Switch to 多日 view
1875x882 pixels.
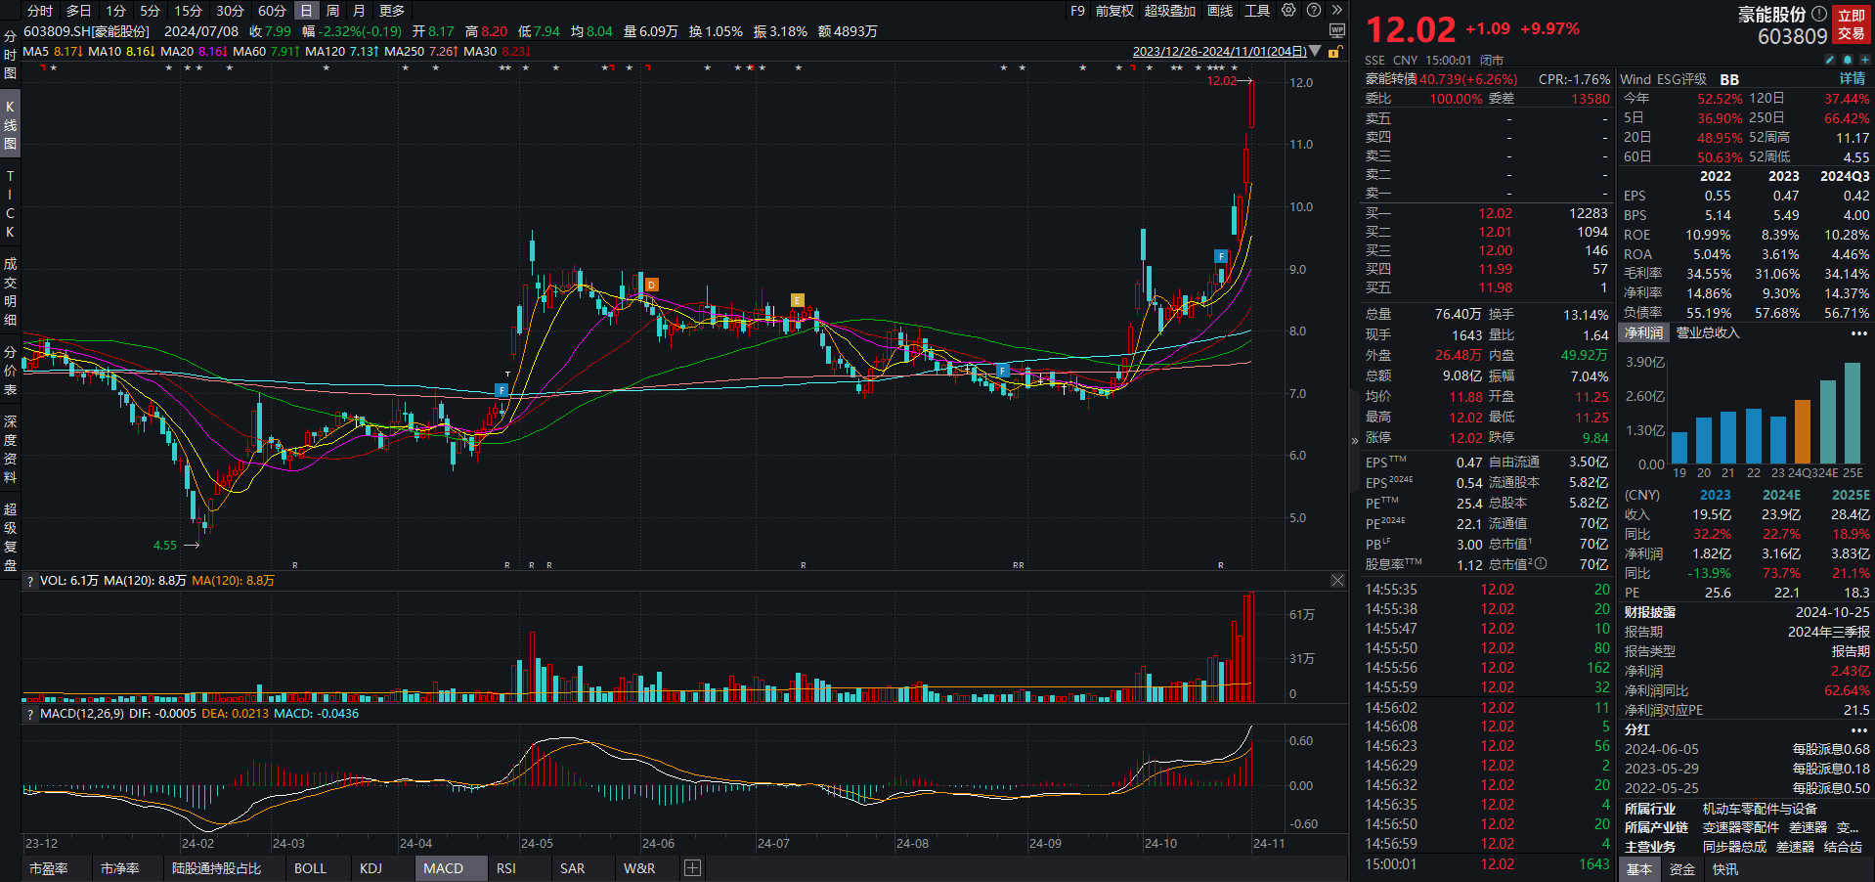[79, 11]
